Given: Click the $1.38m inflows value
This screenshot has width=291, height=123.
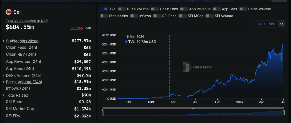Looking at the screenshot, I should coord(84,89).
